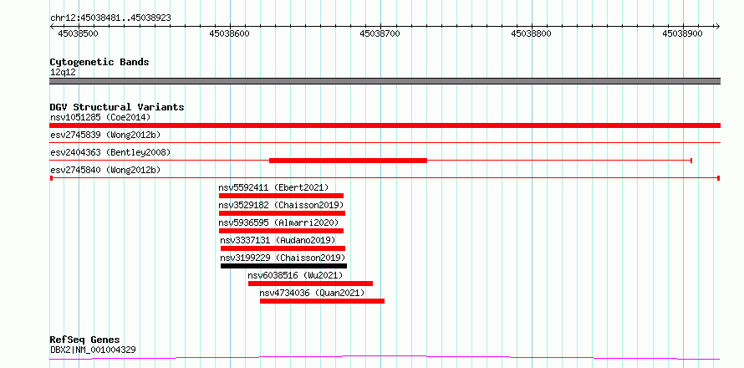Image resolution: width=744 pixels, height=368 pixels.
Task: Click the gray 12q12 cytogenetic band bar
Action: tap(385, 81)
